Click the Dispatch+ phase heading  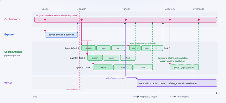point(170,9)
